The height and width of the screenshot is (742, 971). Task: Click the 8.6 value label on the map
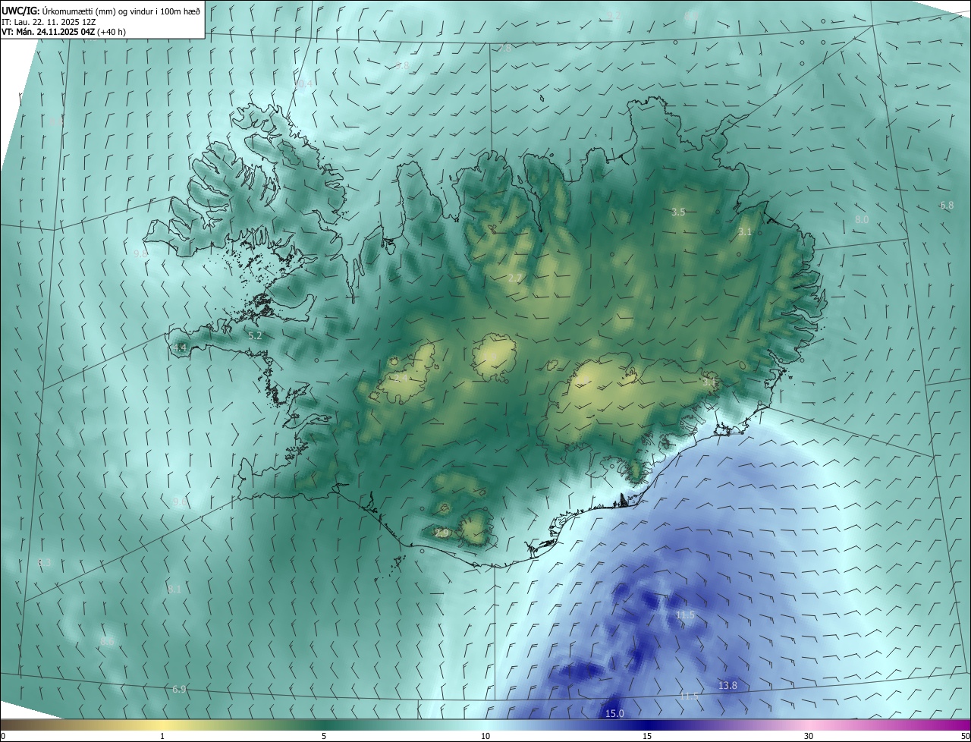coord(107,641)
